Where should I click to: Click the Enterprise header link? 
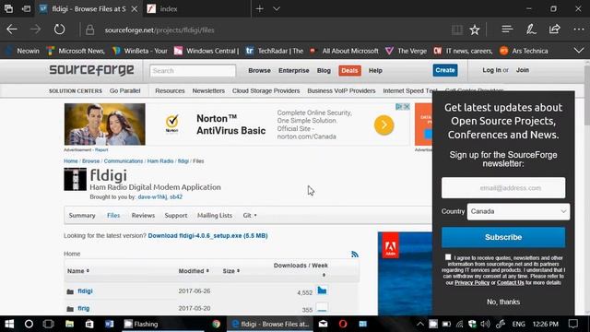[293, 70]
